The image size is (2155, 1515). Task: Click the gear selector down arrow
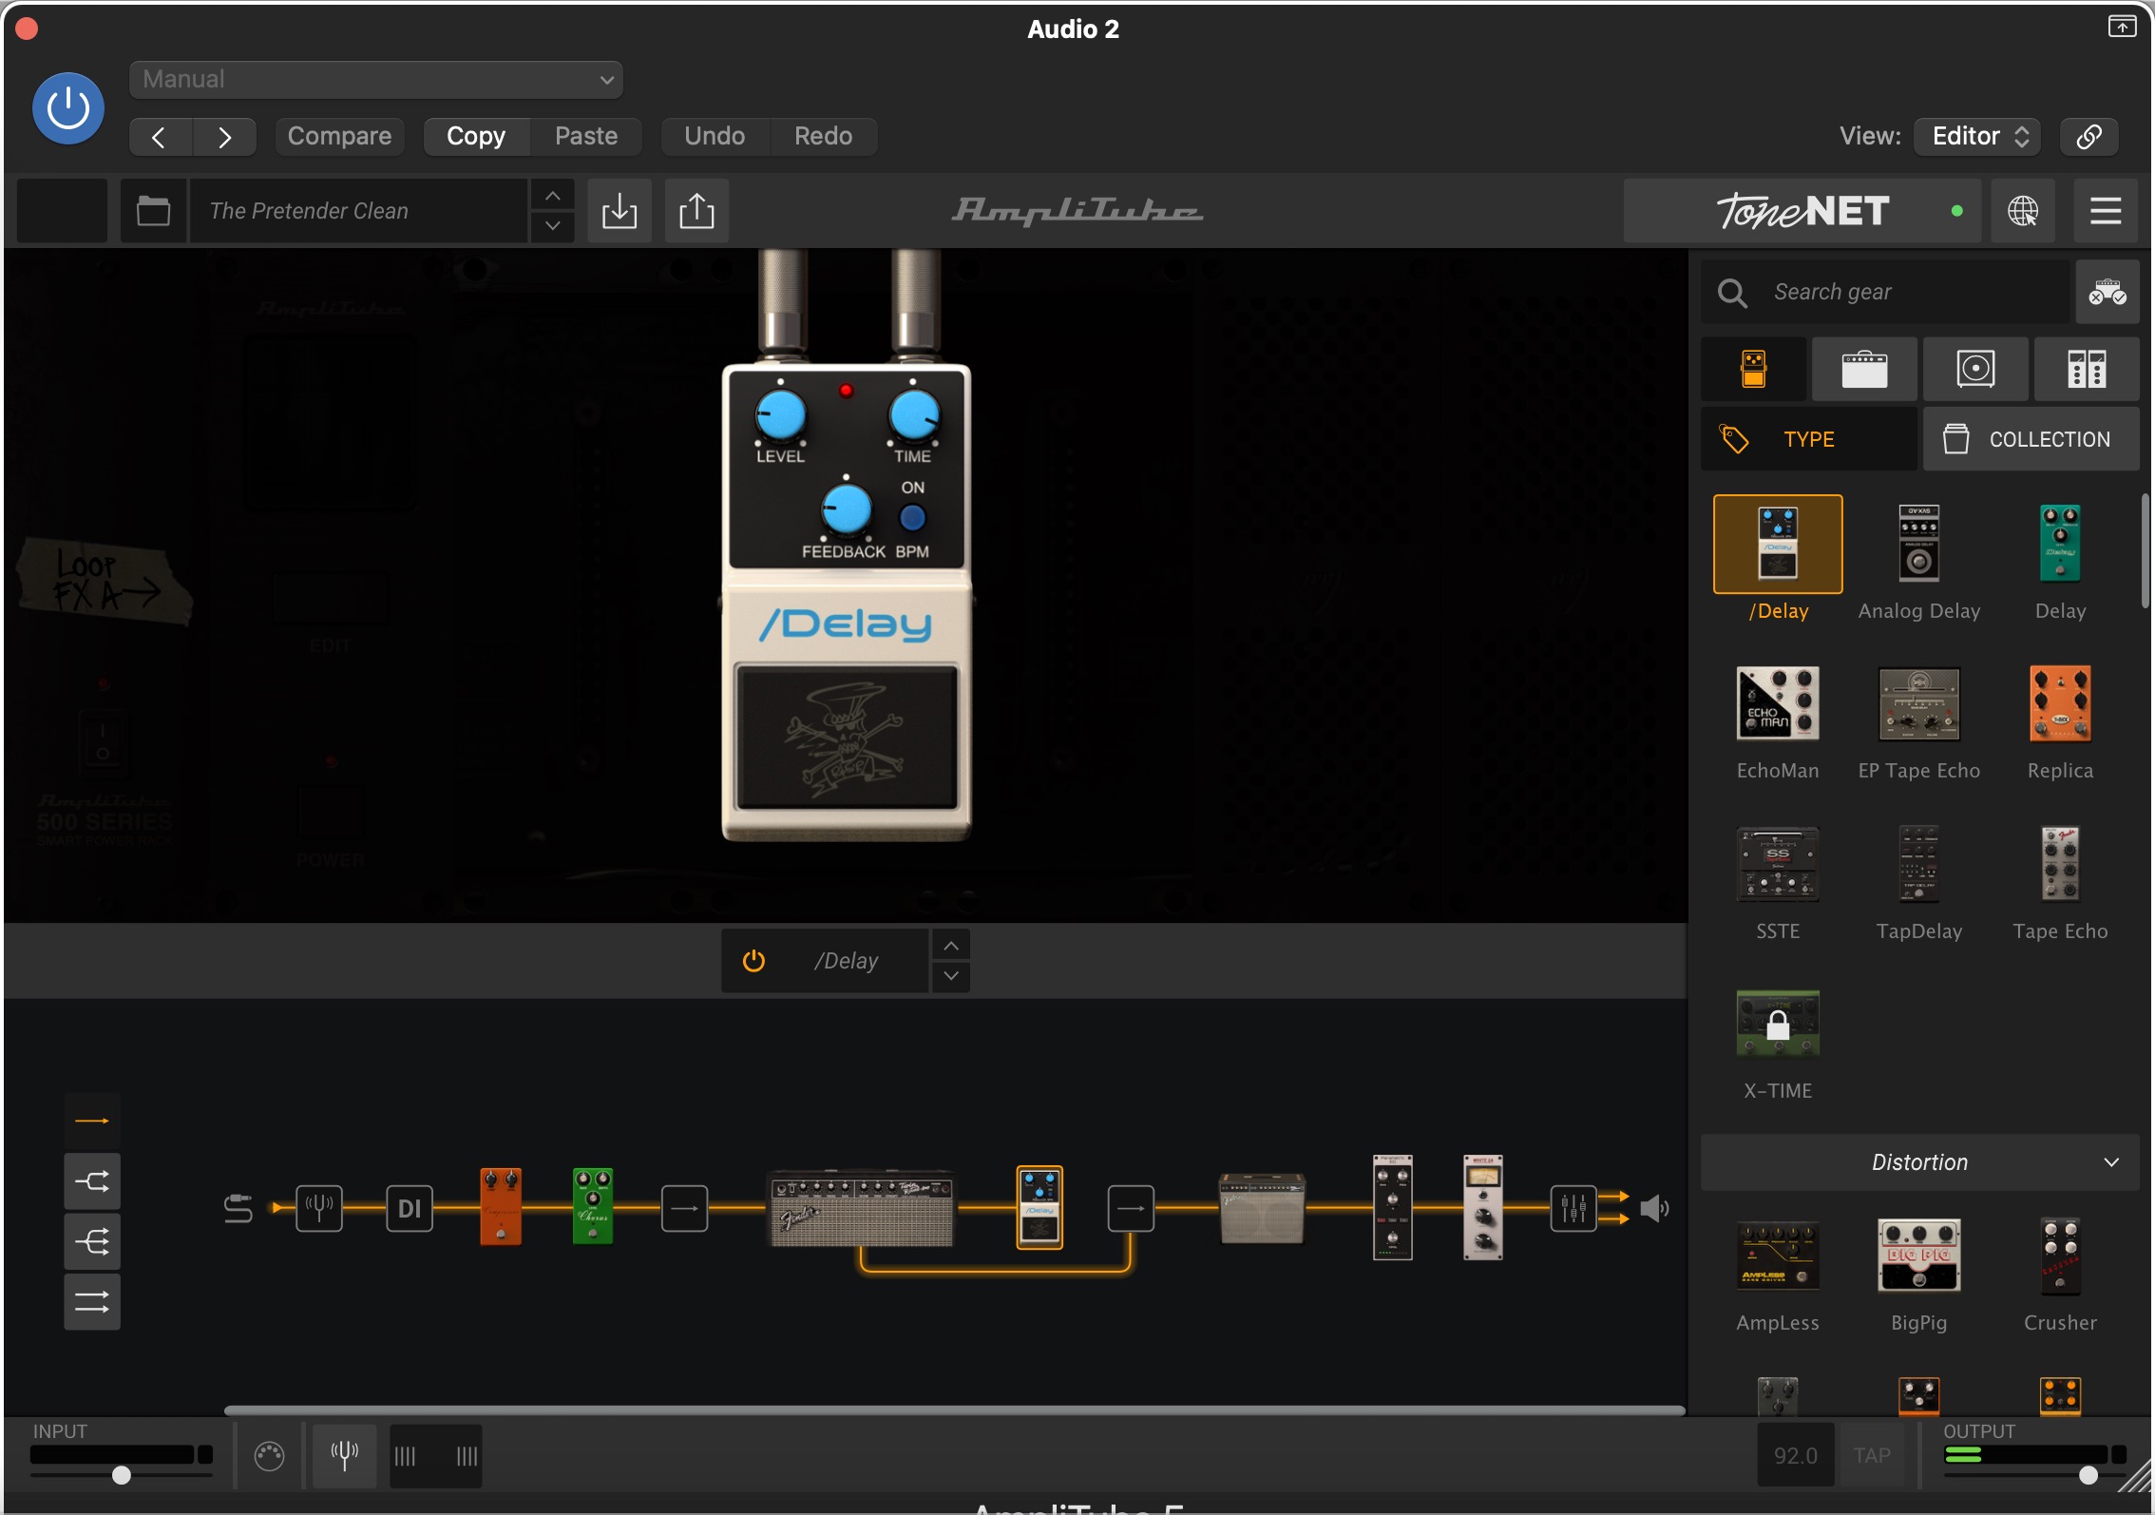[x=950, y=977]
